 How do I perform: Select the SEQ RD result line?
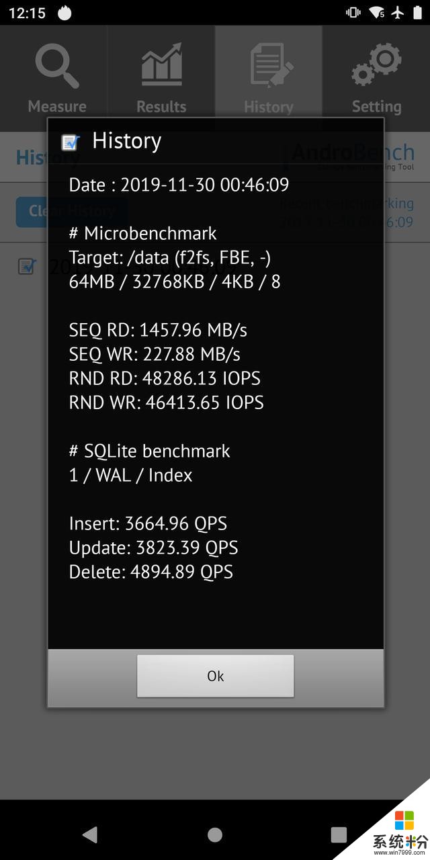click(x=158, y=330)
